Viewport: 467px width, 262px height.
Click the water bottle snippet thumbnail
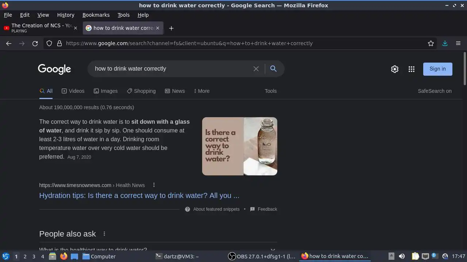(240, 146)
